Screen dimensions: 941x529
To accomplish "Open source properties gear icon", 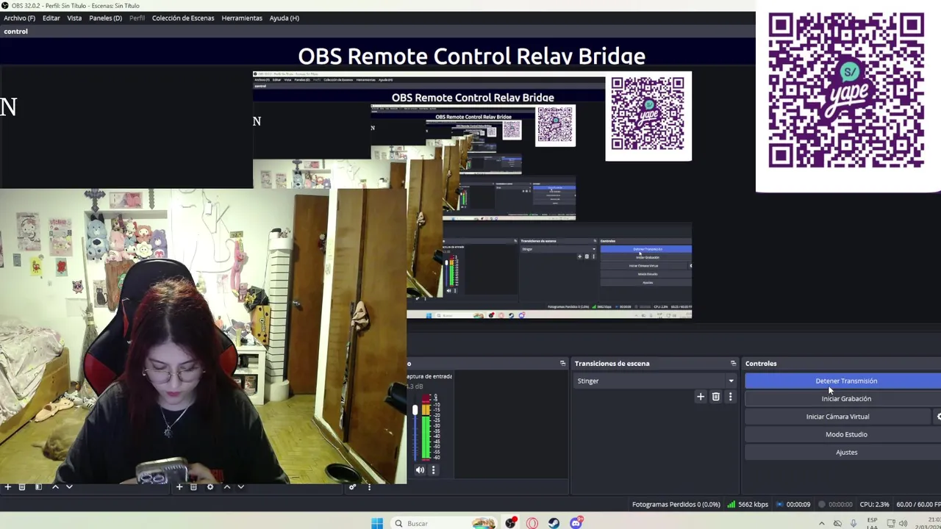I will click(x=210, y=486).
